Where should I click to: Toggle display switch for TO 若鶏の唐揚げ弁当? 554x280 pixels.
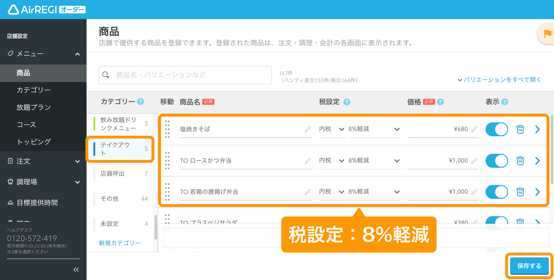click(x=497, y=192)
